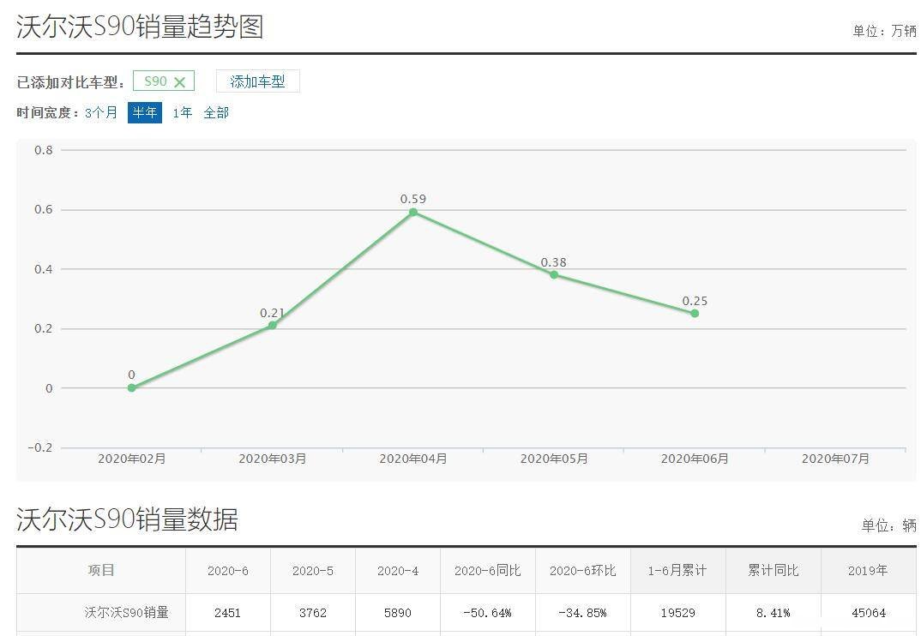Click the 2020年05月 axis label

coord(554,459)
